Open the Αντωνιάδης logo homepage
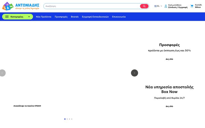205x128 pixels. click(x=21, y=6)
